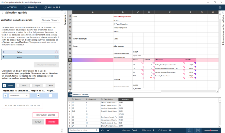Select the Ventes – Classique sheet tab

pos(80,95)
